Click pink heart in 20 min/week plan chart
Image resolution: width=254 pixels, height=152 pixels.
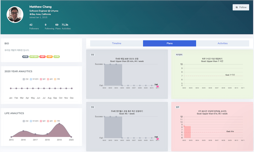(x=157, y=87)
